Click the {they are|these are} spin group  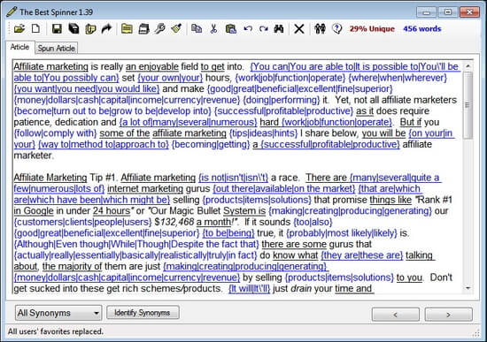(362, 255)
